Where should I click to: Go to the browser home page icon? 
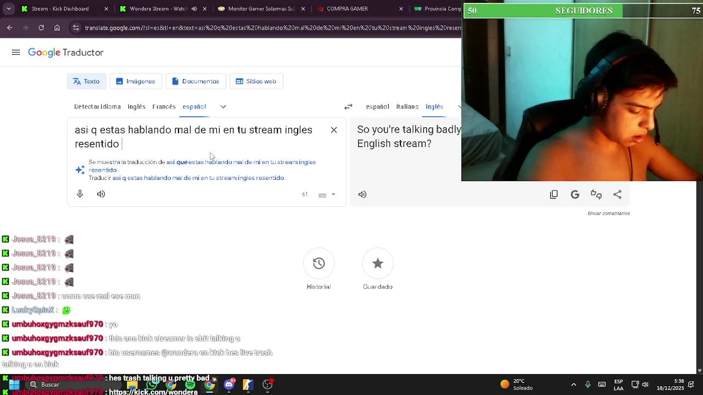tap(57, 28)
